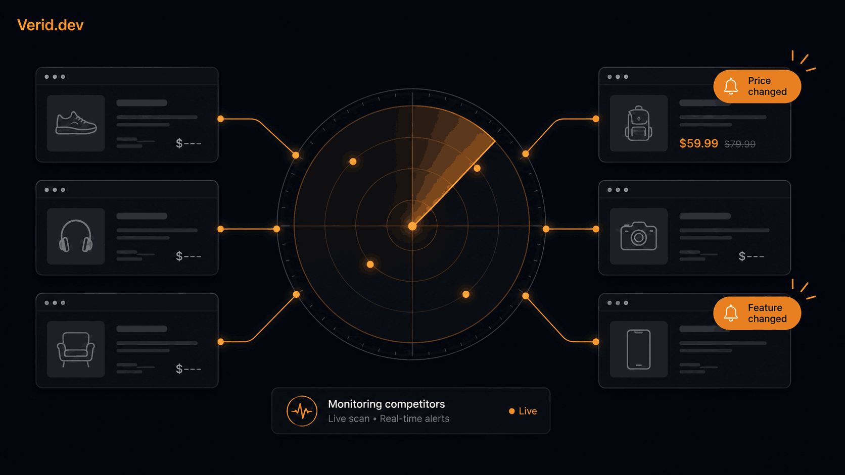This screenshot has height=475, width=845.
Task: Open the Price changed notification
Action: [x=757, y=86]
